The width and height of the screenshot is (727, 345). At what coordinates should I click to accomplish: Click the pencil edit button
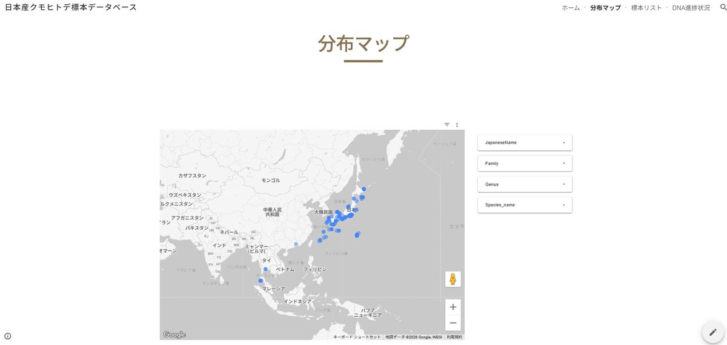[713, 332]
